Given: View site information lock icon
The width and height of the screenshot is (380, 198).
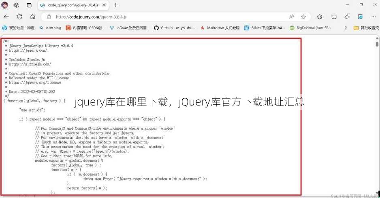Looking at the screenshot, I should pos(49,17).
